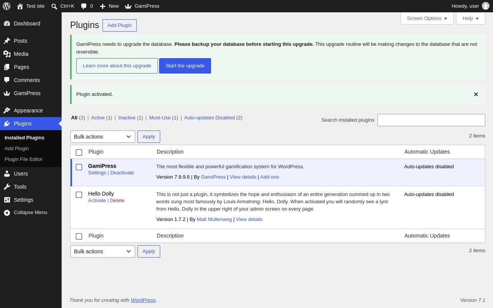This screenshot has width=493, height=308.
Task: Expand the Help panel
Action: (471, 18)
